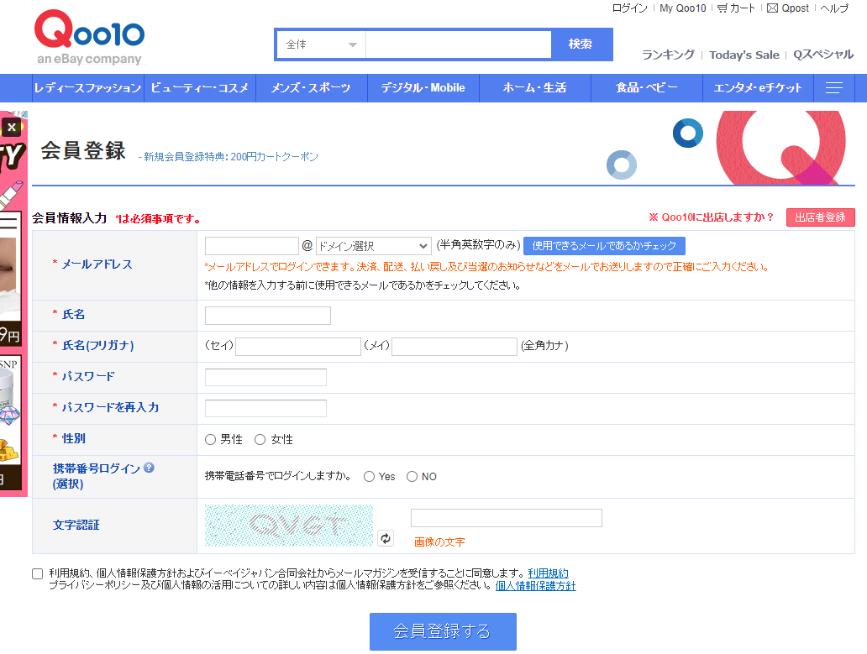Click the ログイン link
This screenshot has width=867, height=654.
click(x=628, y=8)
